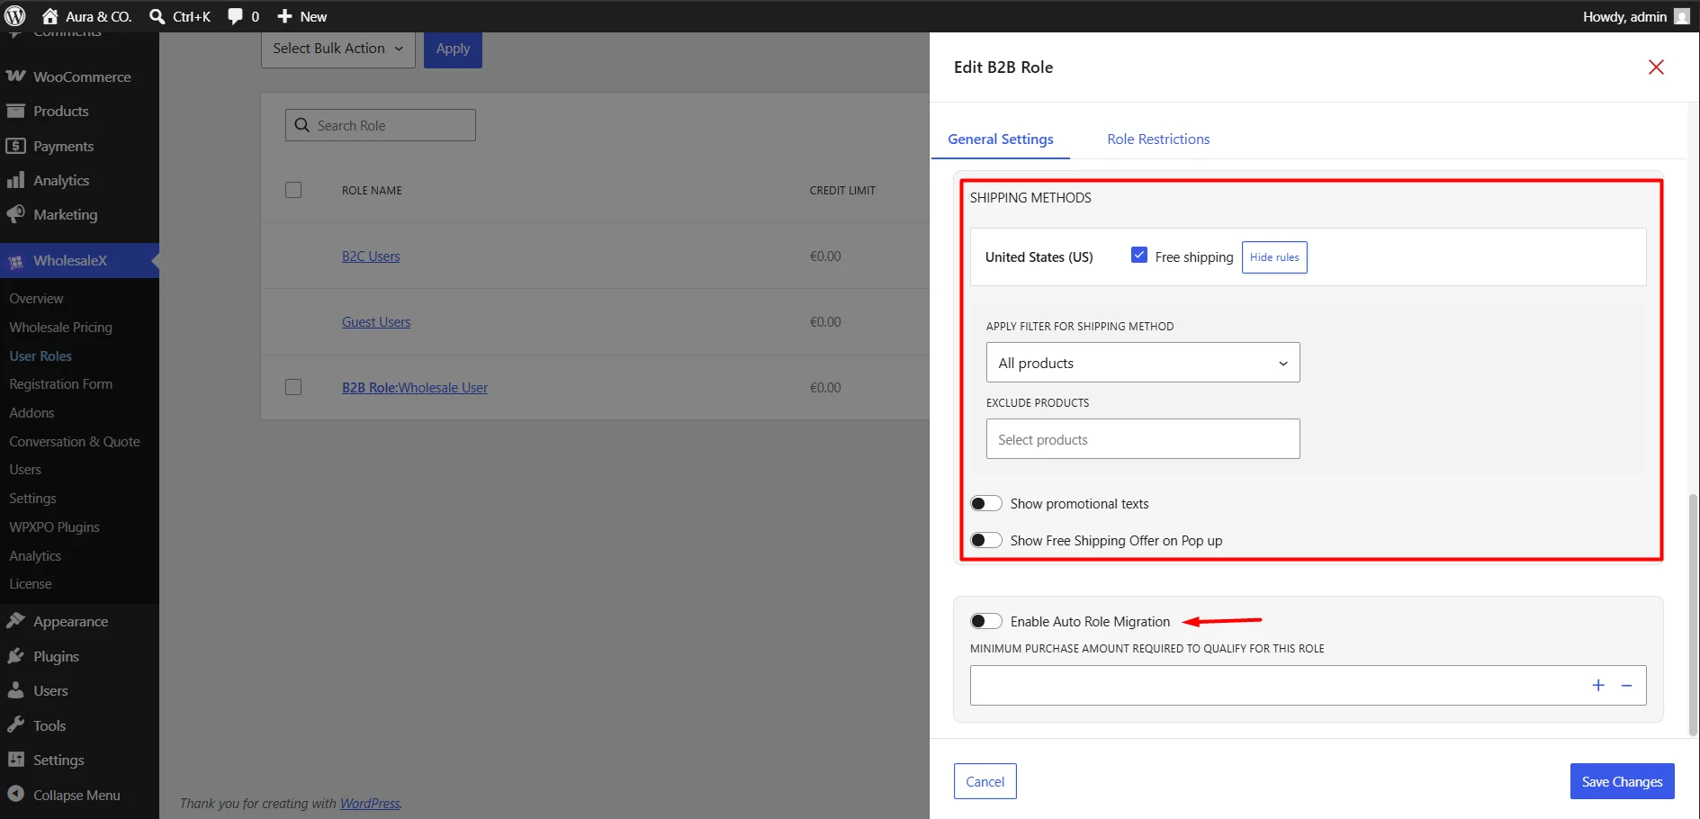Screen dimensions: 1700x819
Task: Open WholesaleX Settings submenu item
Action: click(x=32, y=499)
